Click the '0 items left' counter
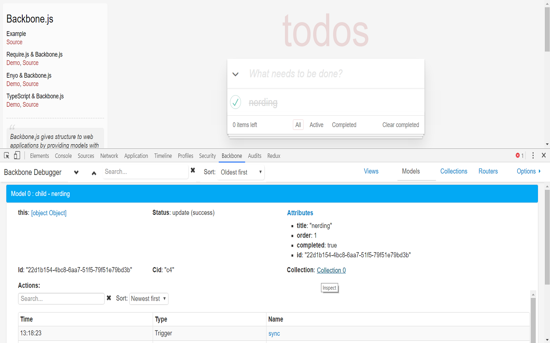This screenshot has height=343, width=550. tap(245, 125)
